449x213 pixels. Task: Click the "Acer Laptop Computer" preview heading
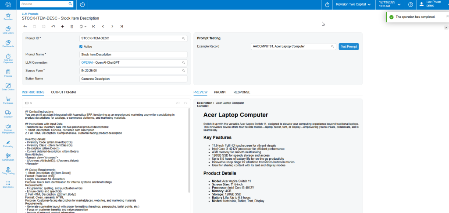coord(235,115)
